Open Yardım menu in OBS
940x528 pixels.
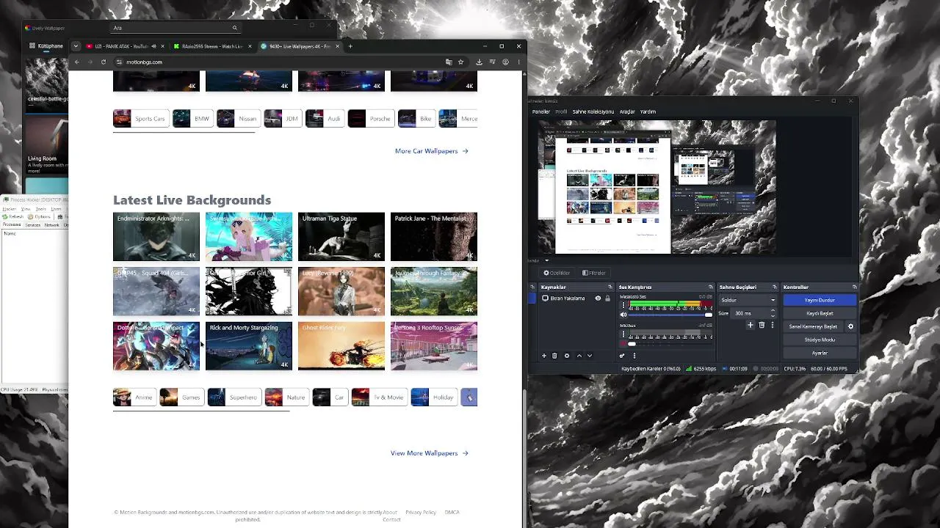(648, 111)
